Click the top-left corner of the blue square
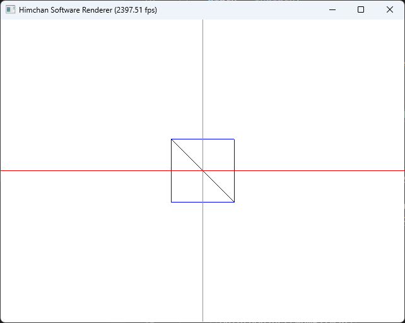 tap(171, 139)
